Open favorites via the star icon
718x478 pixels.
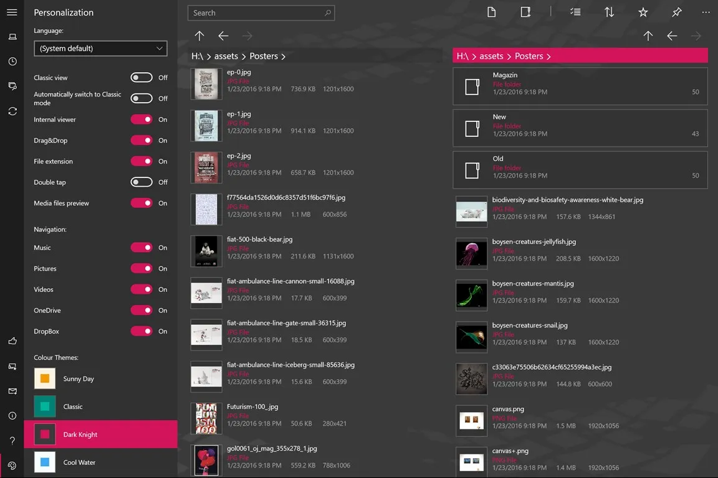coord(643,12)
